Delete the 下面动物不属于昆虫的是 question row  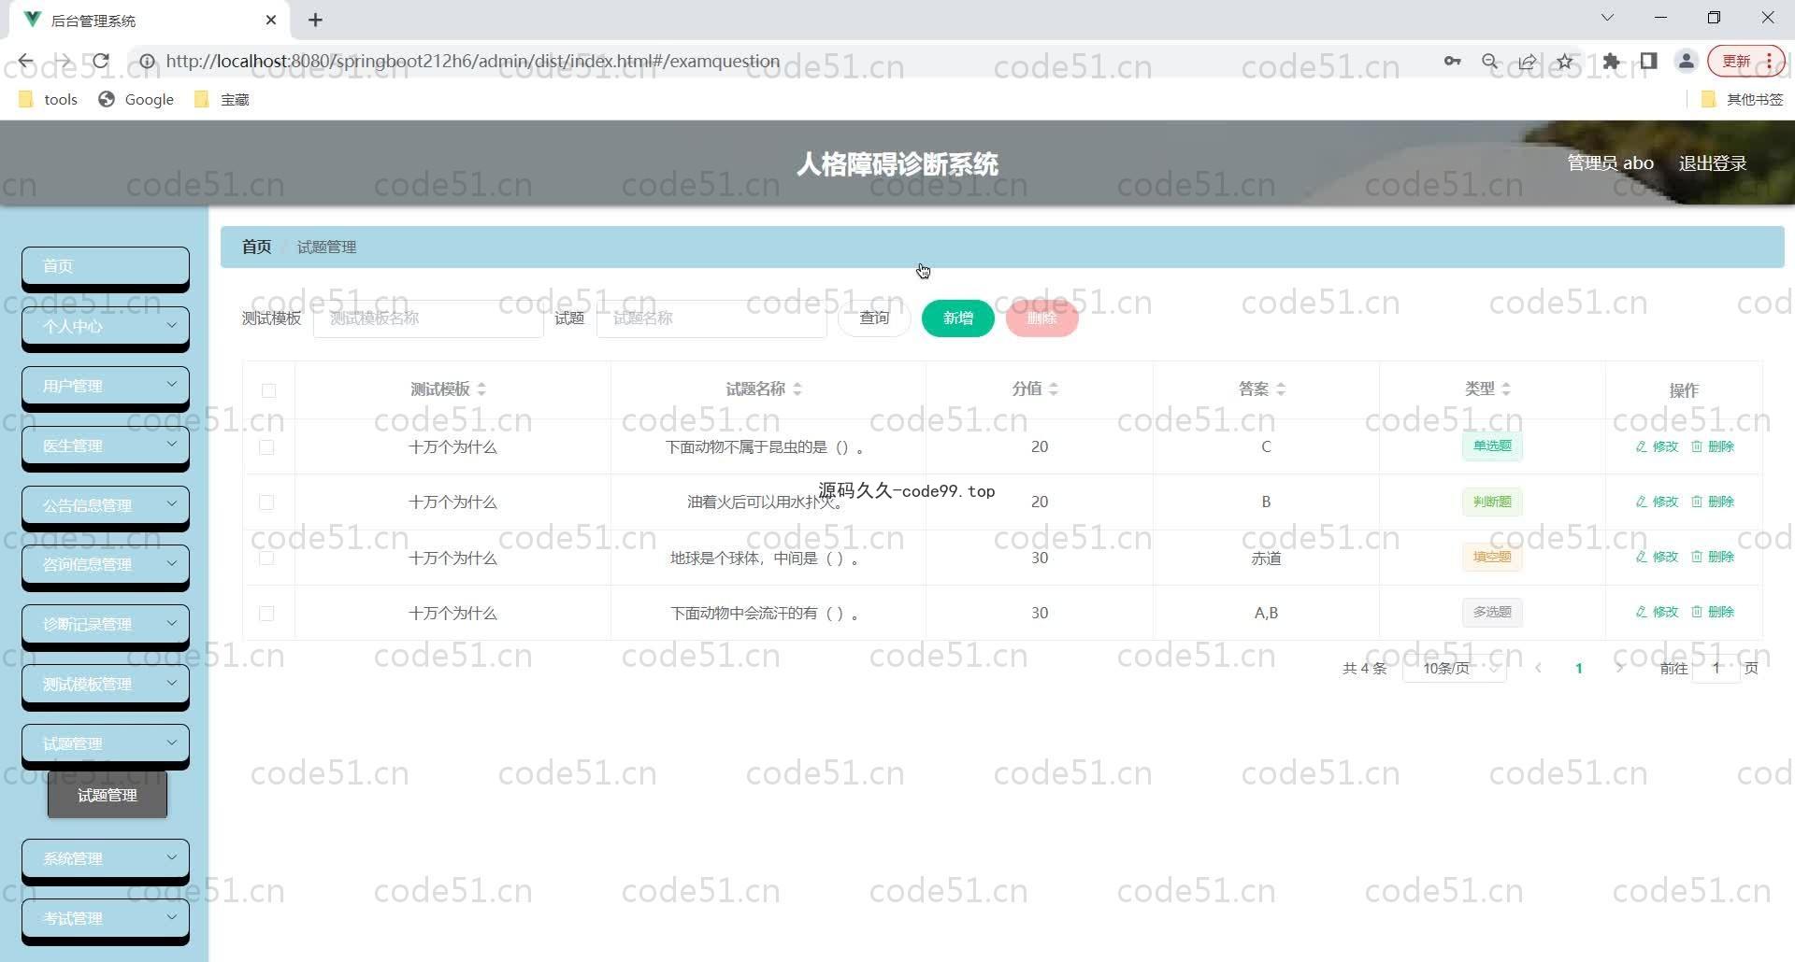(x=1712, y=446)
